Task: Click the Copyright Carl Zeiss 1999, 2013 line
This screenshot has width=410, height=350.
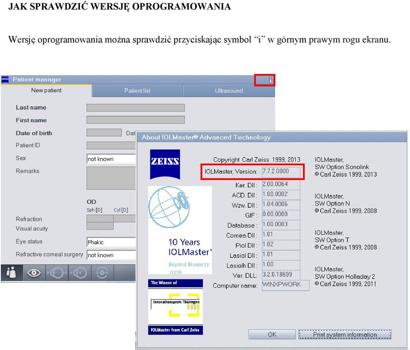Action: pos(257,159)
